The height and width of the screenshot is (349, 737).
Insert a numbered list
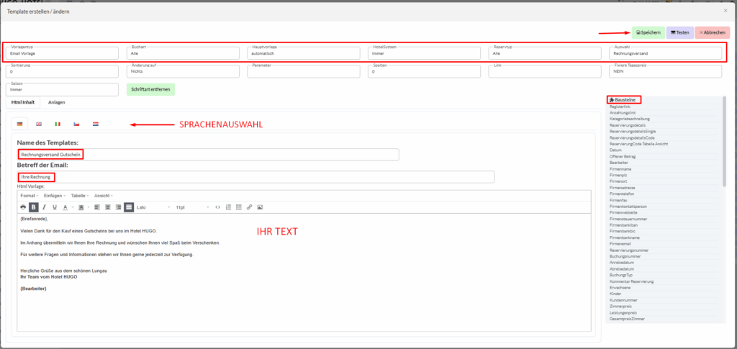click(x=228, y=207)
